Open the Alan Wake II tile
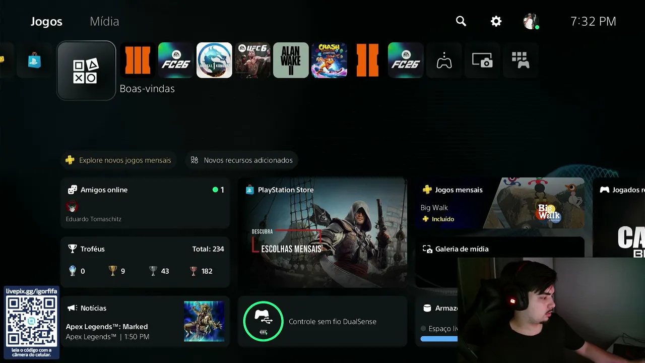 coord(291,60)
